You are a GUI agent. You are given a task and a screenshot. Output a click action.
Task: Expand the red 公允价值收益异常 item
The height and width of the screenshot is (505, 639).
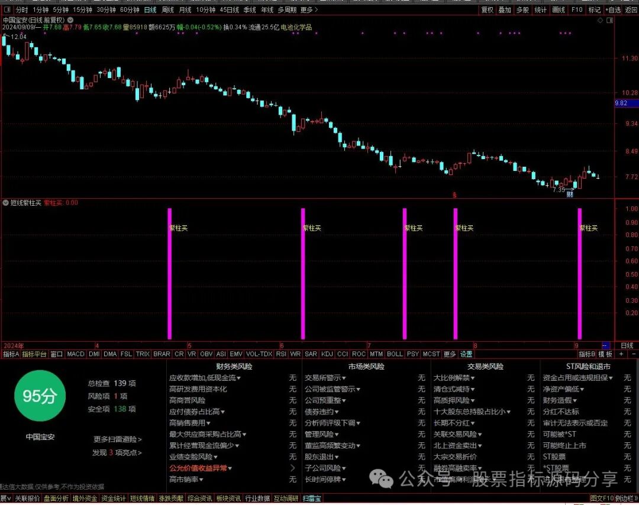coord(201,468)
